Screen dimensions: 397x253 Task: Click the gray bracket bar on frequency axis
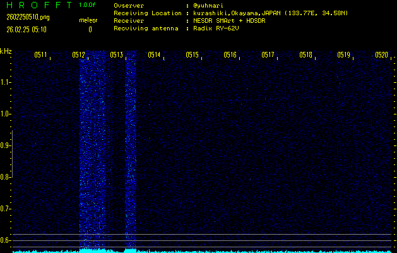coord(12,154)
